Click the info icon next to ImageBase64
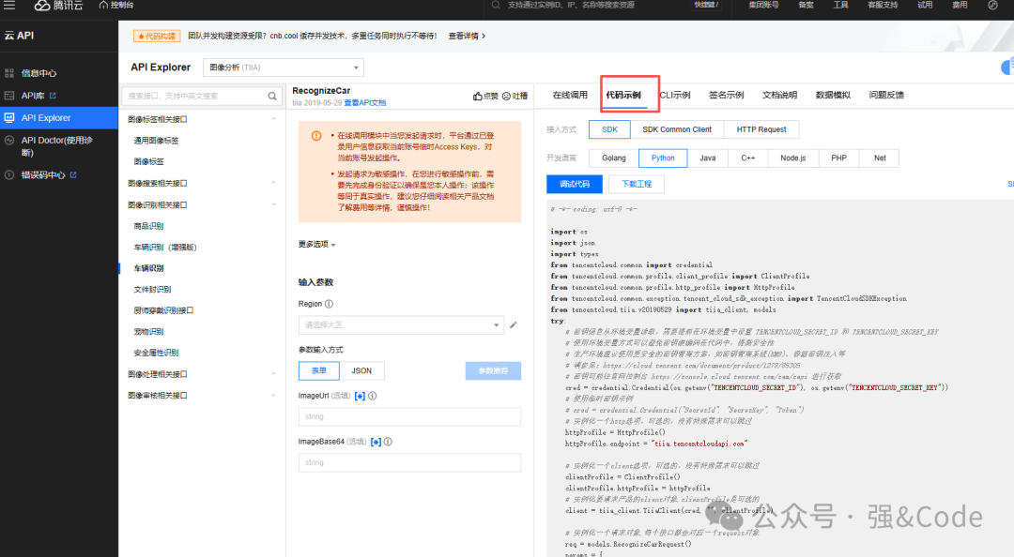The image size is (1014, 557). pos(388,442)
